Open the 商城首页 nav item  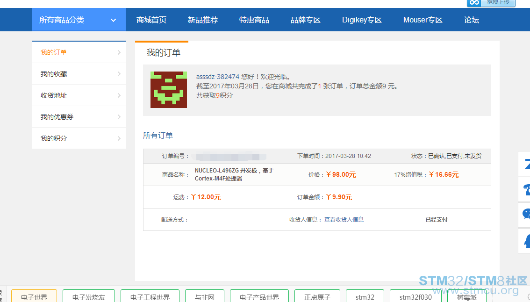click(x=151, y=20)
